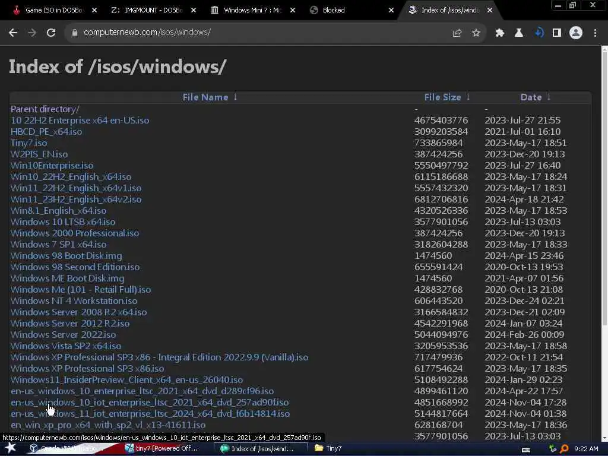Viewport: 608px width, 456px height.
Task: Click the media control music icon
Action: coord(539,33)
